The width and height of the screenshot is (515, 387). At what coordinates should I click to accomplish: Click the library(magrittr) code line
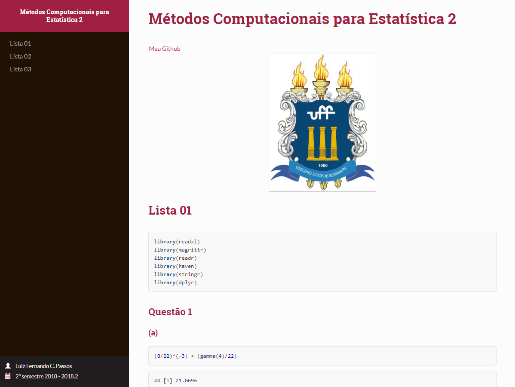point(180,250)
